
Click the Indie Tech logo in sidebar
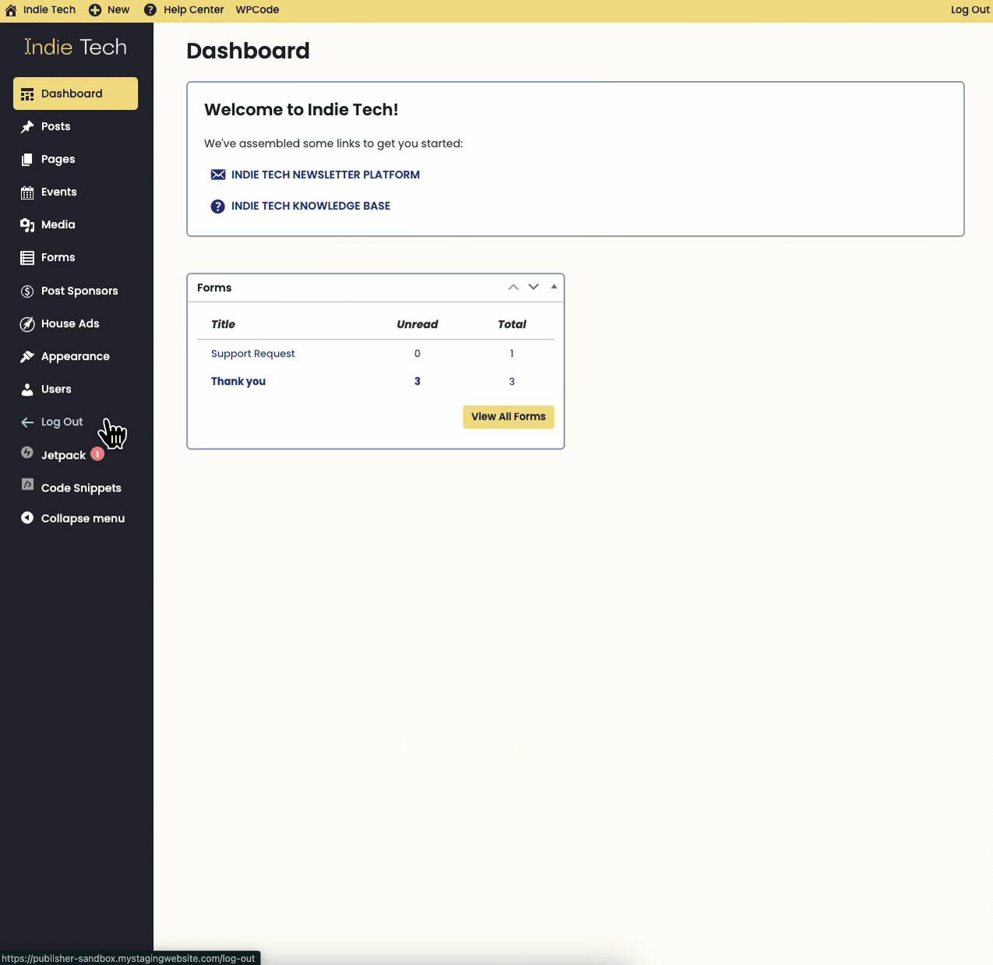[76, 48]
